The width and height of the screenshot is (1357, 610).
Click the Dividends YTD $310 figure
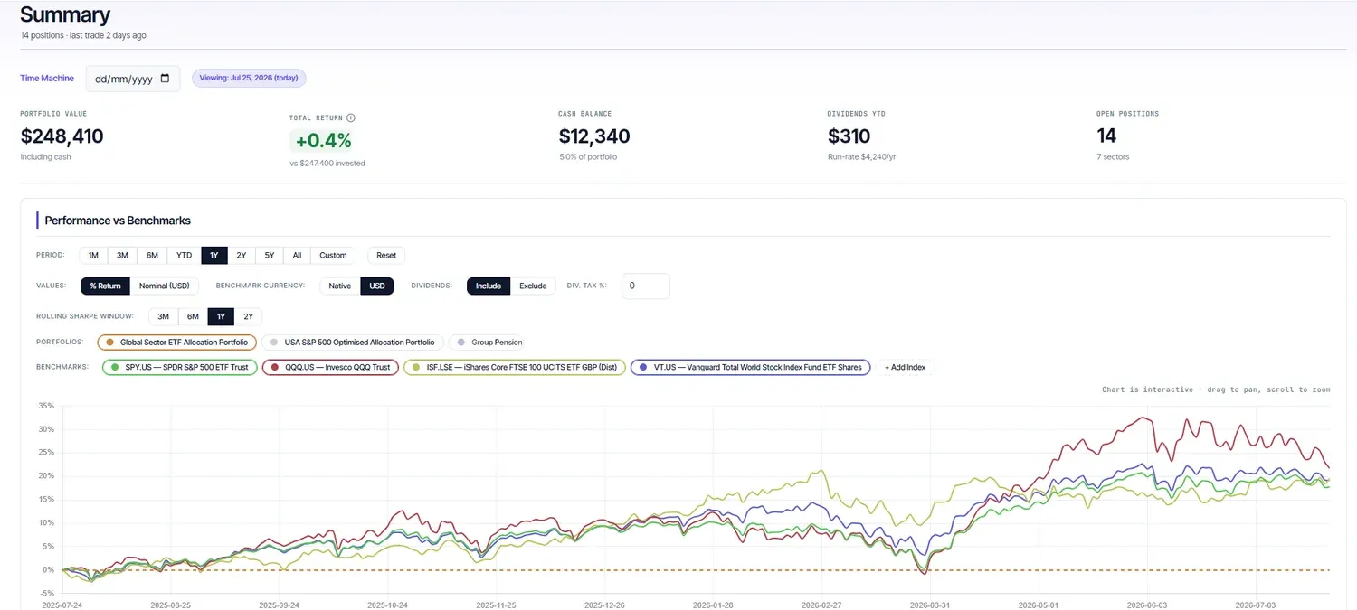point(849,136)
